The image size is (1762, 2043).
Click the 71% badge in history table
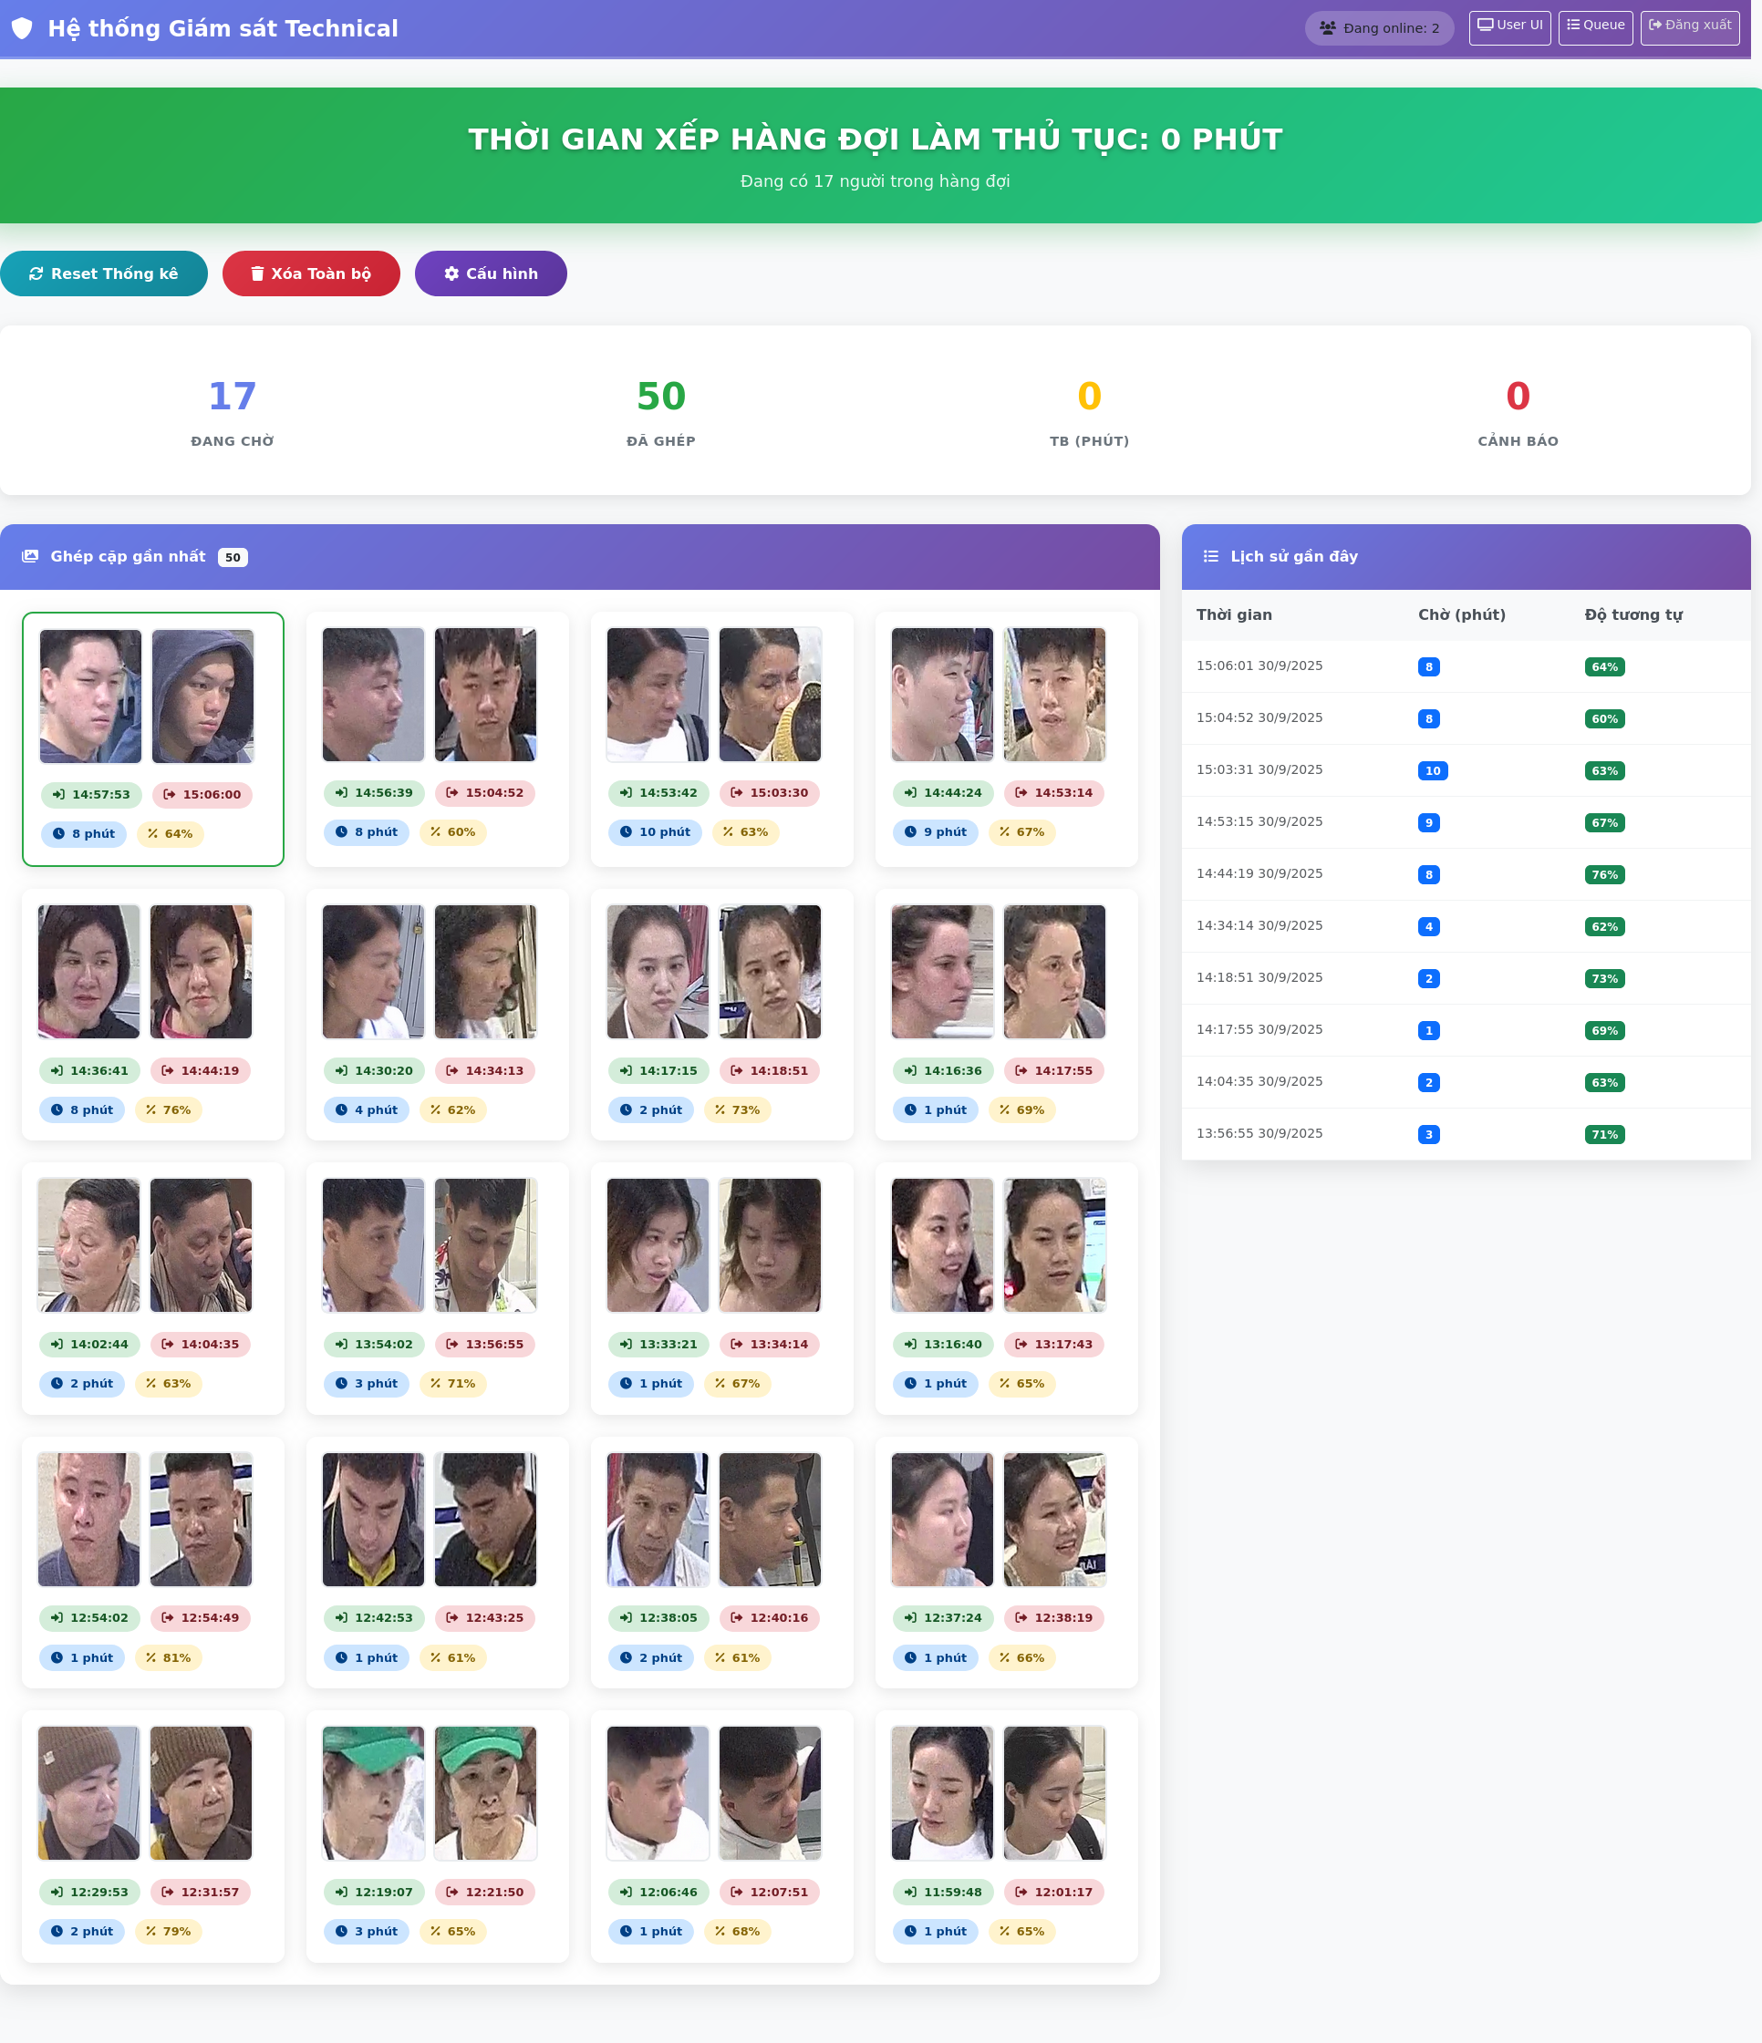(1604, 1135)
